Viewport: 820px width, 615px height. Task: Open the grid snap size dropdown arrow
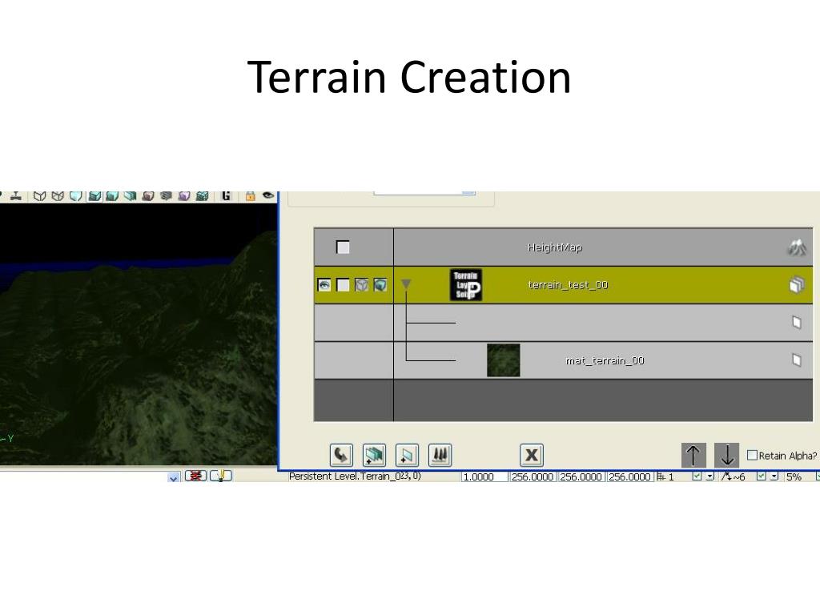(709, 476)
